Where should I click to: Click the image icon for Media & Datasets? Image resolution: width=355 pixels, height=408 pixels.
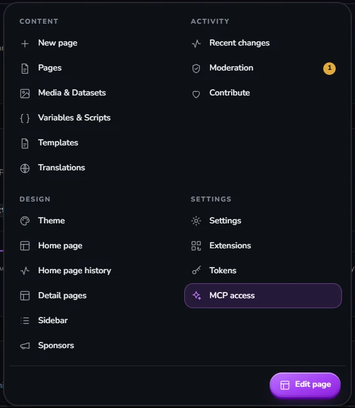pyautogui.click(x=25, y=94)
